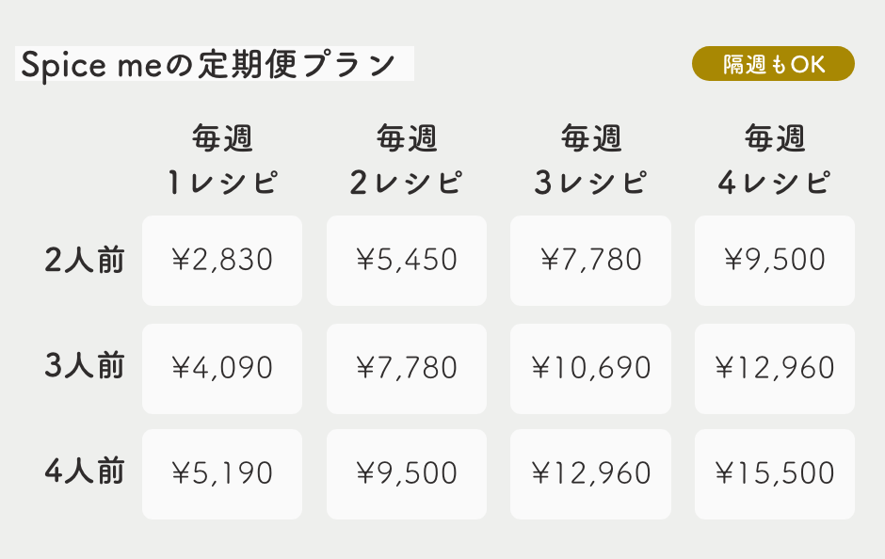The width and height of the screenshot is (885, 559).
Task: Choose the ¥15,500 price card
Action: point(774,473)
